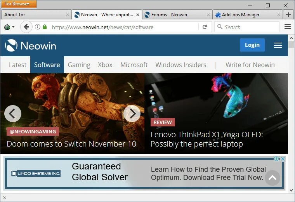Open the Gaming news category
The width and height of the screenshot is (295, 202).
pos(79,65)
